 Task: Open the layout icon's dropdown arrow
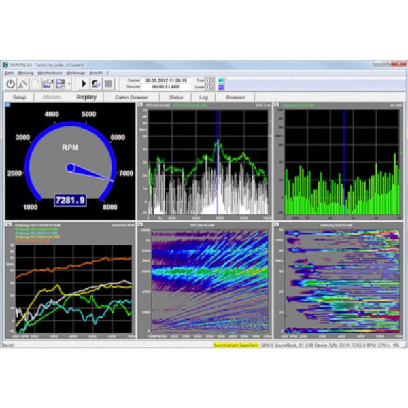[x=69, y=84]
